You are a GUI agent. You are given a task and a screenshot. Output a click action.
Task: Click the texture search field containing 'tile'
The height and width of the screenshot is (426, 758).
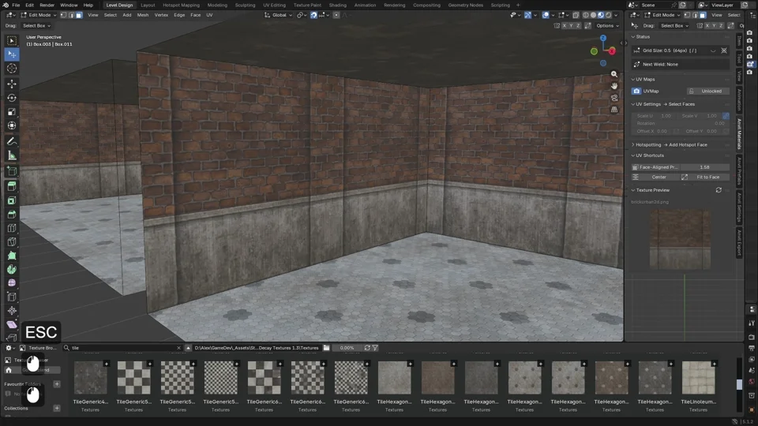pyautogui.click(x=122, y=348)
